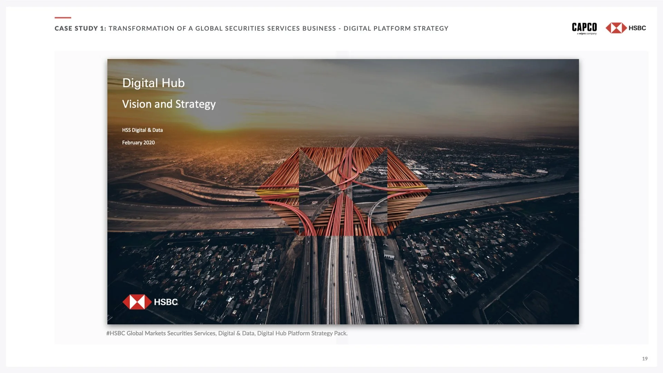Click the red-white HSBC hexagon on slide image
Image resolution: width=663 pixels, height=373 pixels.
click(x=137, y=302)
